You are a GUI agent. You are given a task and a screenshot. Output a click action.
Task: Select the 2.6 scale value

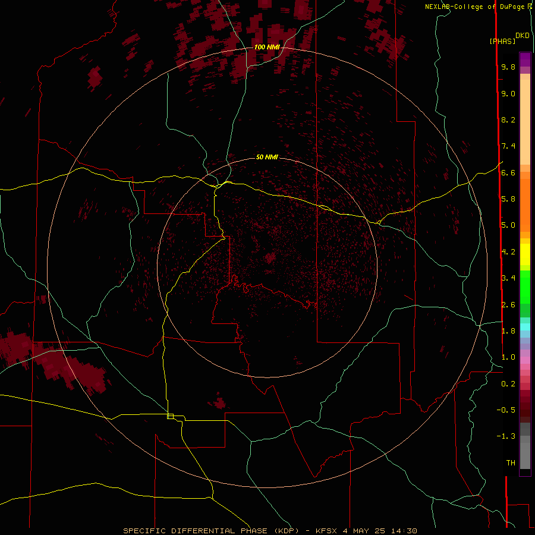coord(508,305)
